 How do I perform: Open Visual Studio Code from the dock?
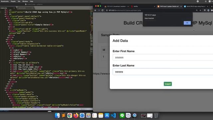(113, 116)
